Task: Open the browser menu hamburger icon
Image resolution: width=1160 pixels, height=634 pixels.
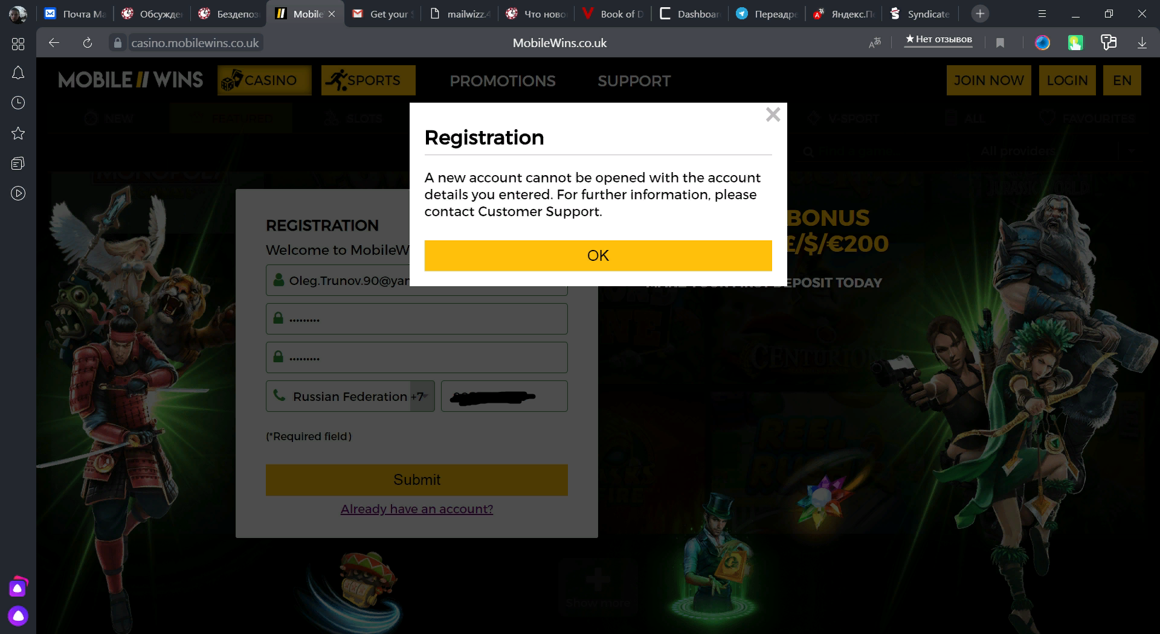Action: [1042, 13]
